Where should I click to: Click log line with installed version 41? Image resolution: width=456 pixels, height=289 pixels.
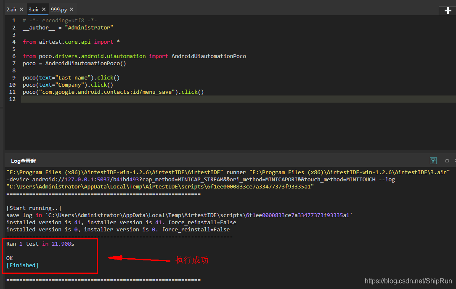coord(121,223)
